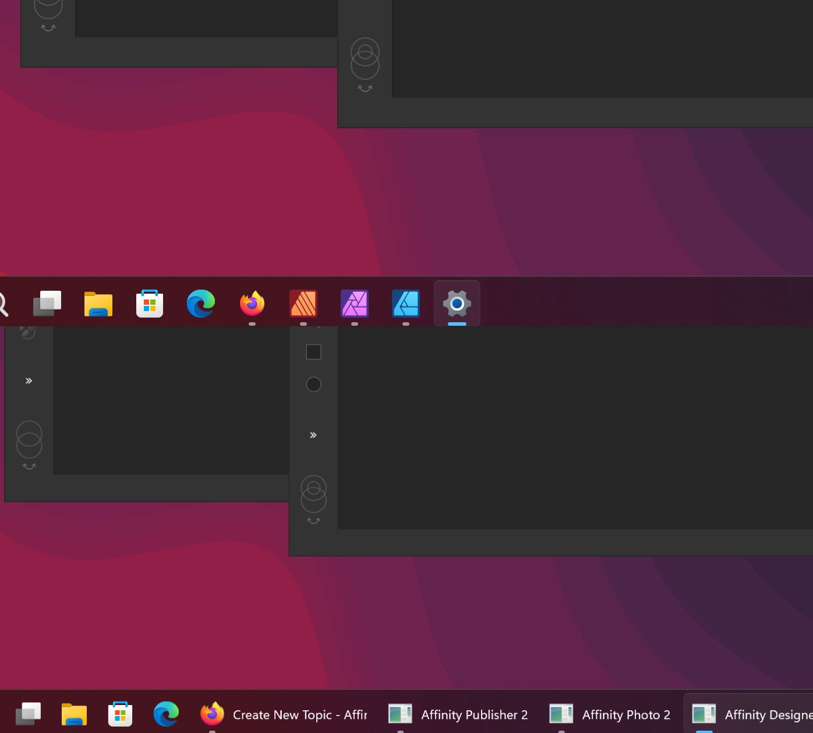Open Task View on the labeled taskbar
Viewport: 813px width, 733px height.
point(28,714)
